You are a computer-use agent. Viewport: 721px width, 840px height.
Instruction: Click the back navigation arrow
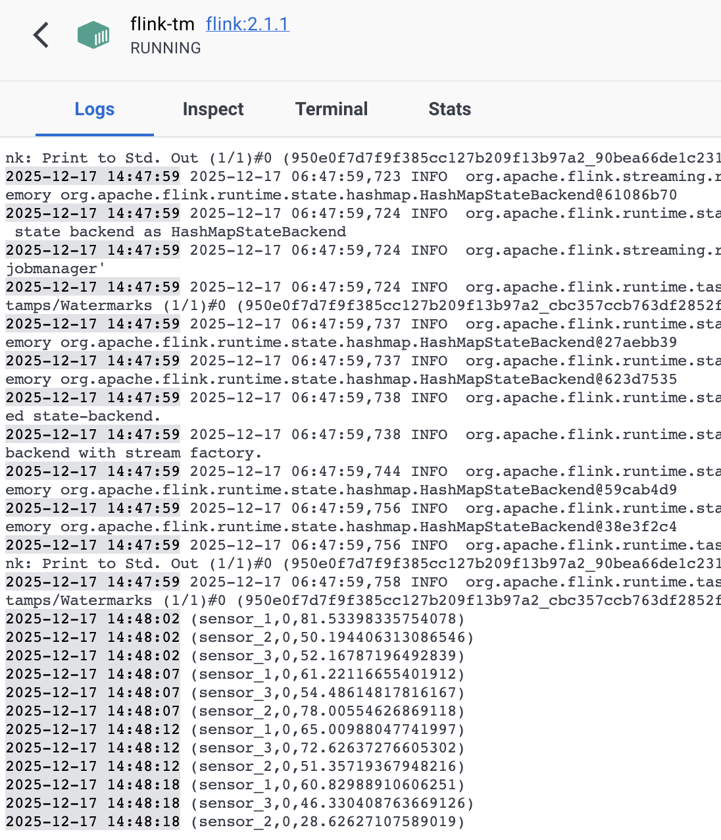point(41,35)
